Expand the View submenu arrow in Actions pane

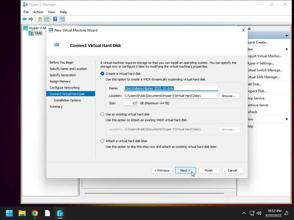point(287,119)
